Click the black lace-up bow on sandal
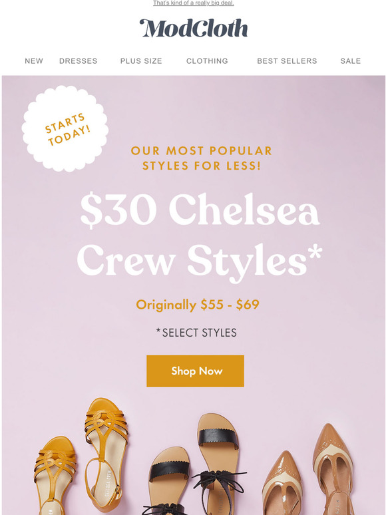The width and height of the screenshot is (386, 515). [218, 481]
